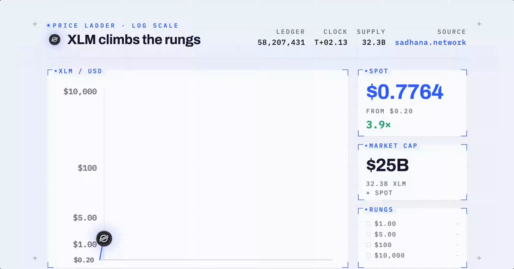Click the spot price $0.7764
The image size is (514, 269).
[x=405, y=92]
